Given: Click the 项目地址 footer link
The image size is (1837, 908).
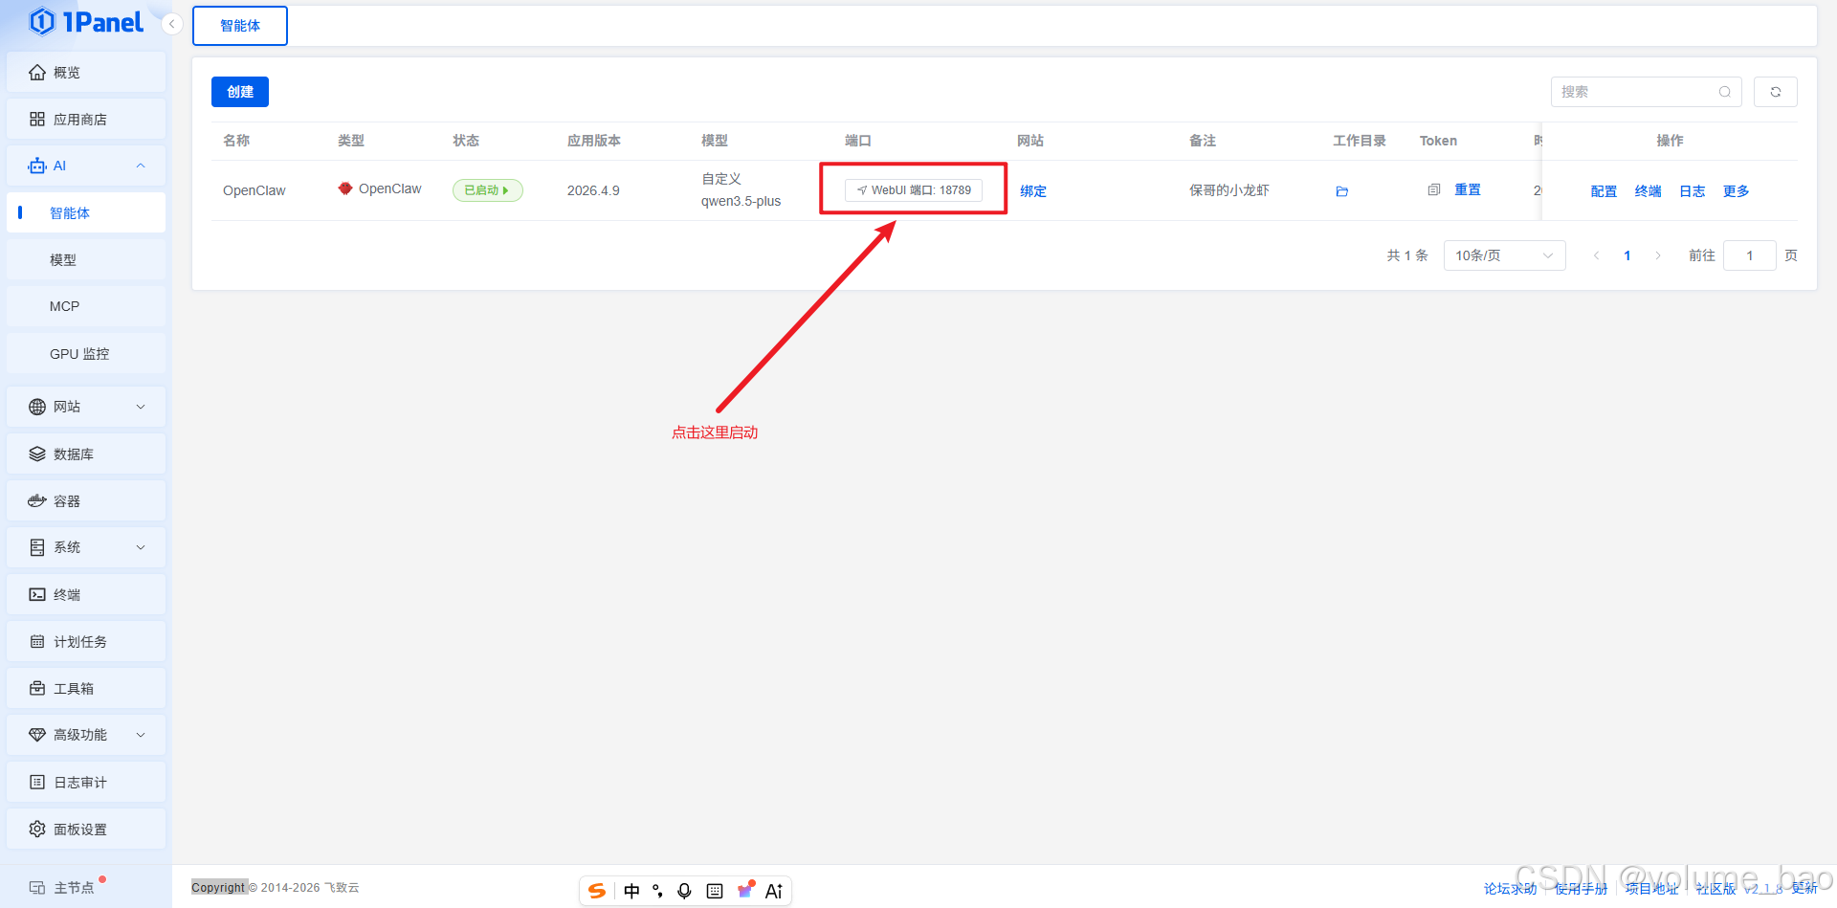Looking at the screenshot, I should (x=1651, y=889).
